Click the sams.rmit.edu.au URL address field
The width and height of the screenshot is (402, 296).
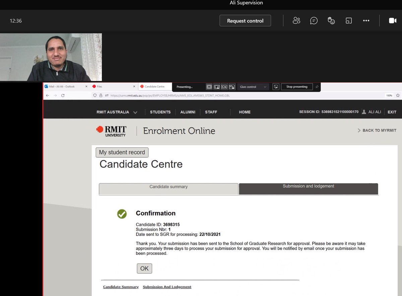170,95
